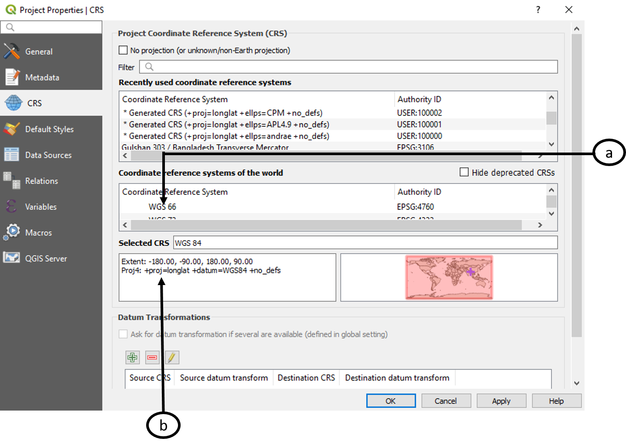Toggle Hide deprecated CRSs checkbox

(x=464, y=172)
